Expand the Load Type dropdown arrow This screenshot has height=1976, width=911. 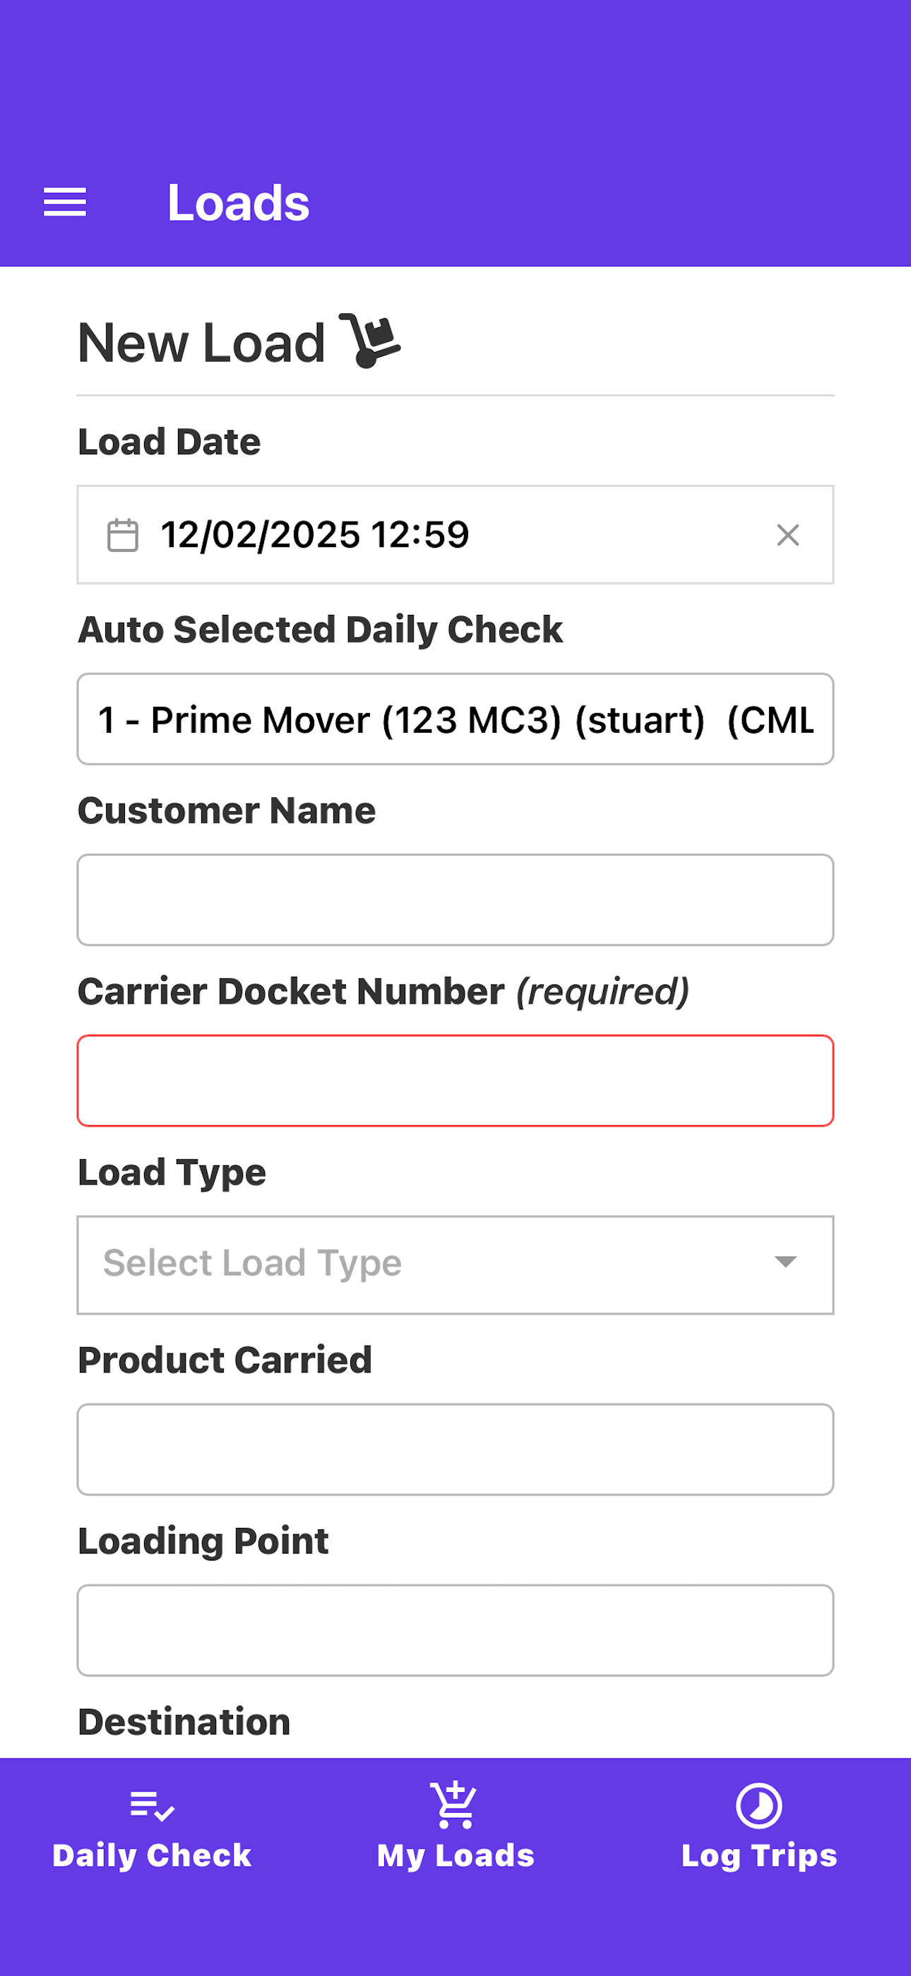click(785, 1262)
